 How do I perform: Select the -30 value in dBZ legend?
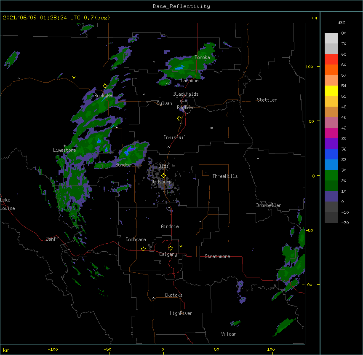coord(345,223)
